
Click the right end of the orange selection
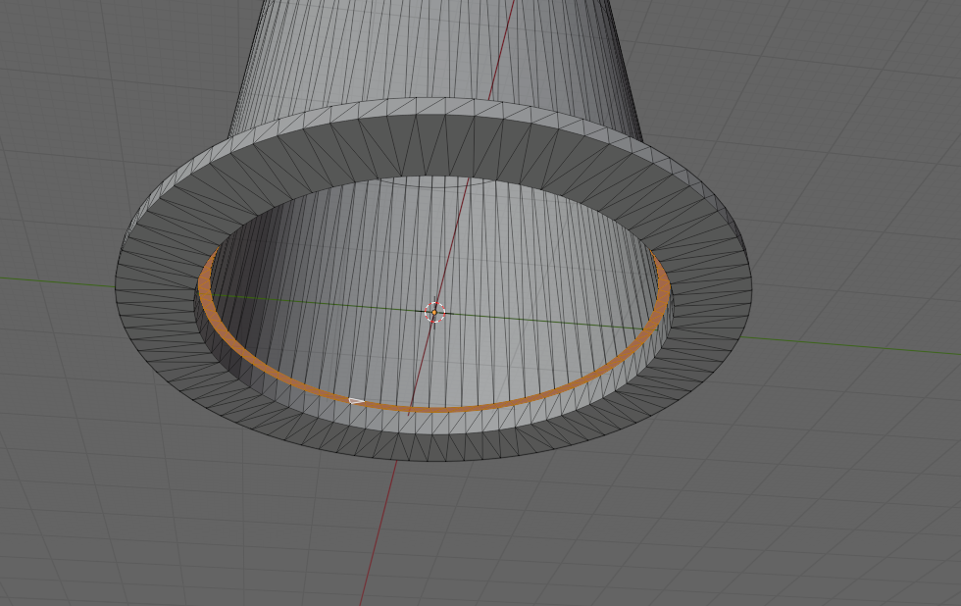click(x=664, y=292)
